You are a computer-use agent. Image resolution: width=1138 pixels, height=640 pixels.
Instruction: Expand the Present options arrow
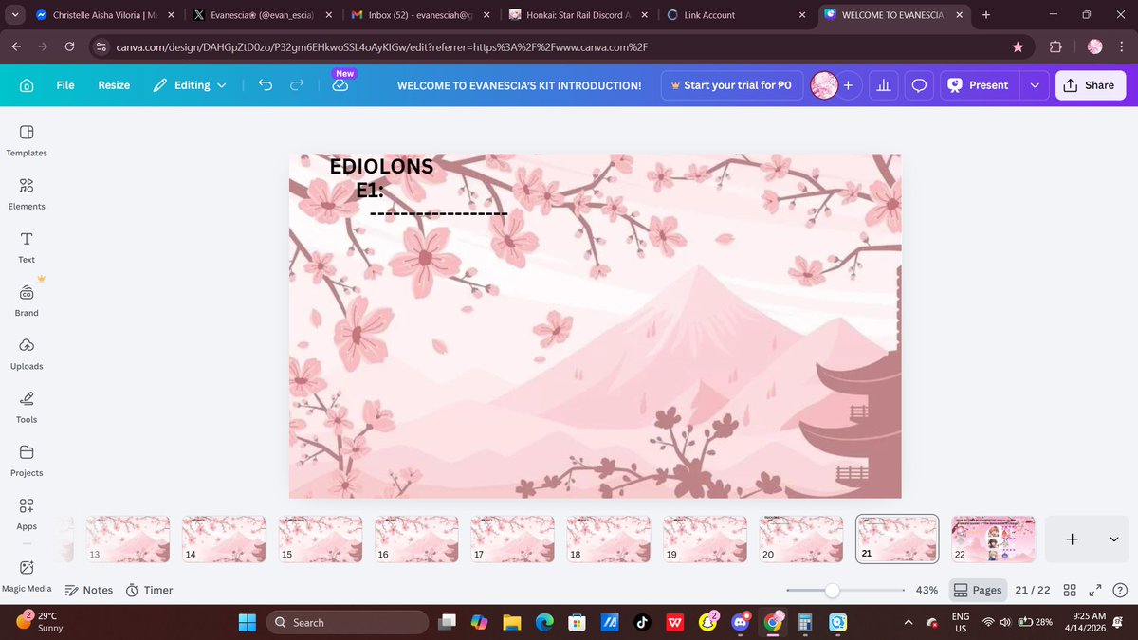click(x=1035, y=85)
